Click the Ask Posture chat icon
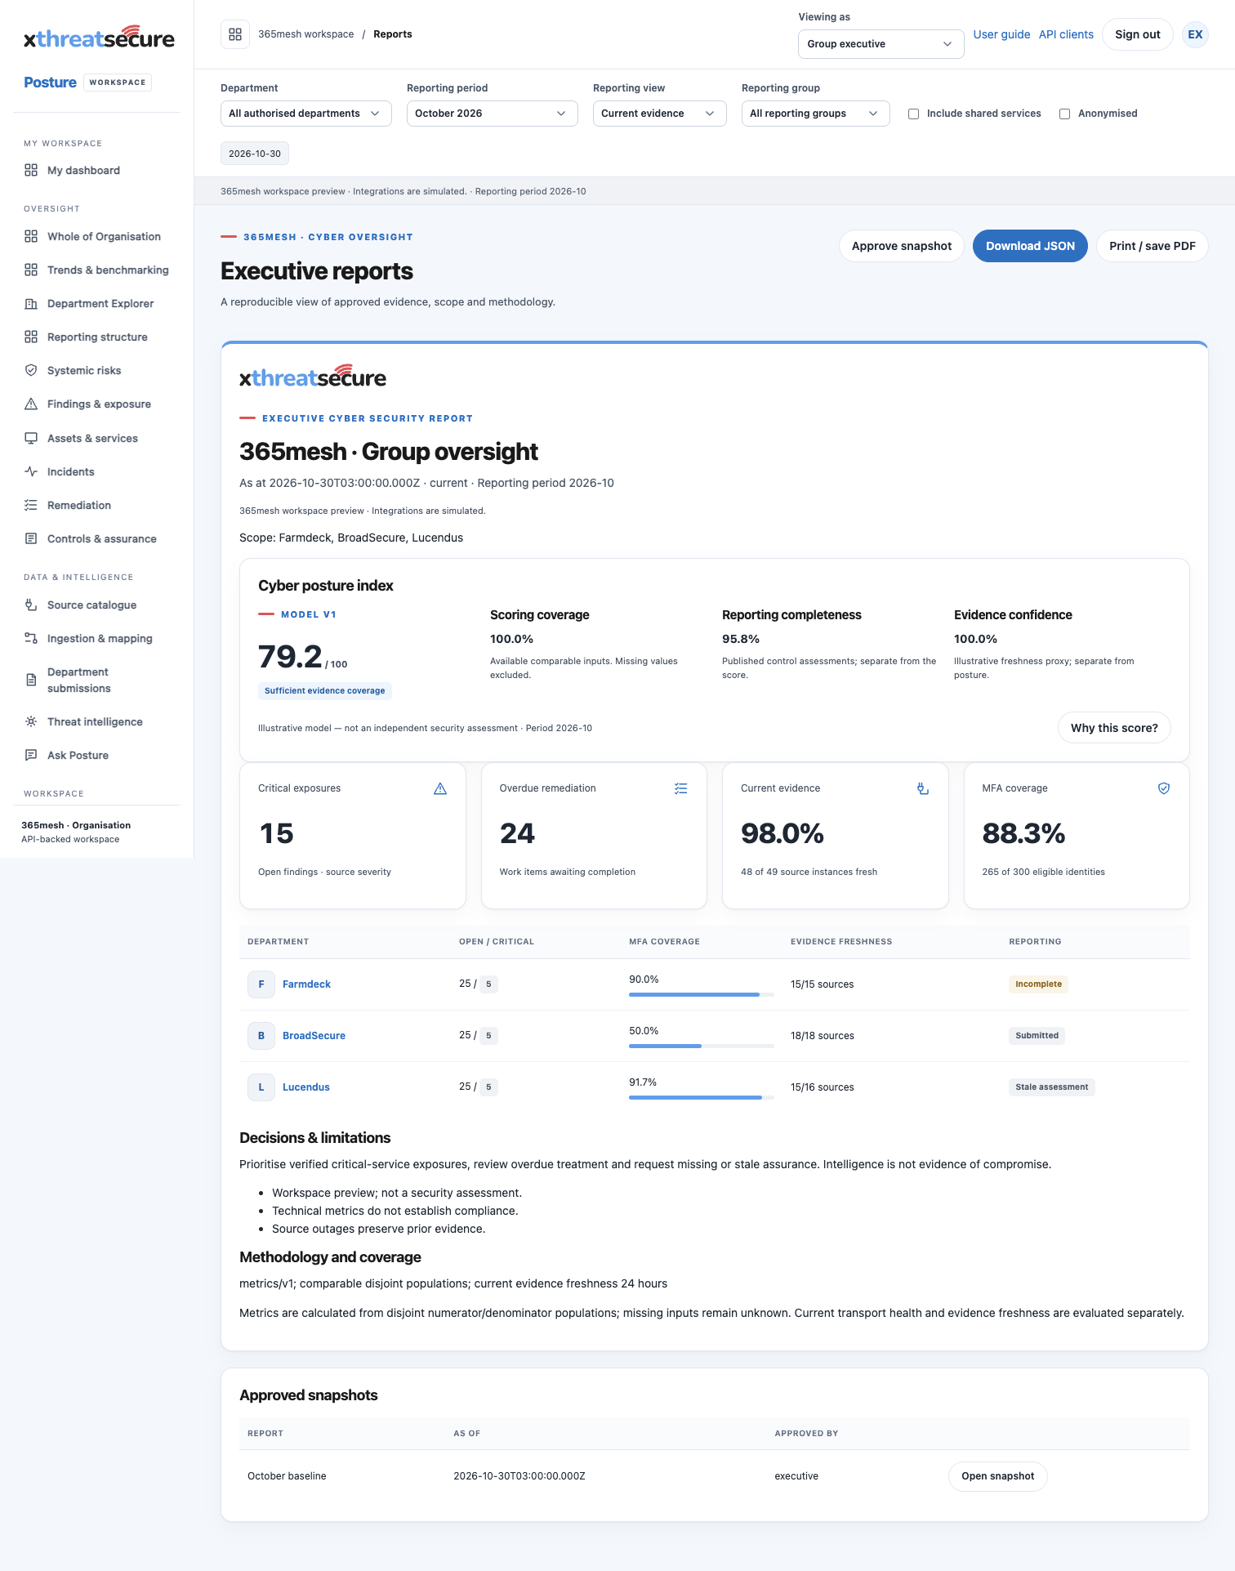Image resolution: width=1235 pixels, height=1571 pixels. click(x=31, y=755)
